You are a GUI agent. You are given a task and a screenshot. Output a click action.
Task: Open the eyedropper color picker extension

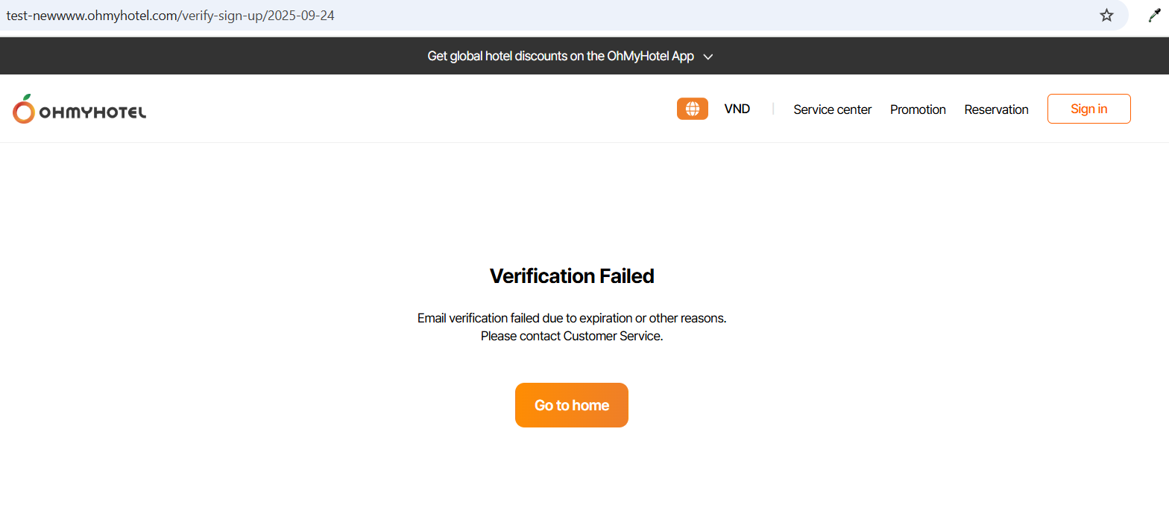[x=1154, y=16]
